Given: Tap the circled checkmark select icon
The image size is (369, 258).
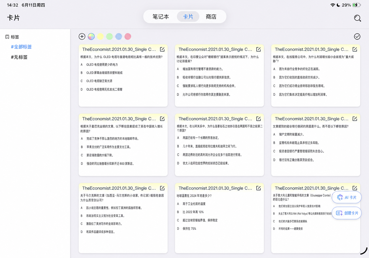Looking at the screenshot, I should click(357, 36).
